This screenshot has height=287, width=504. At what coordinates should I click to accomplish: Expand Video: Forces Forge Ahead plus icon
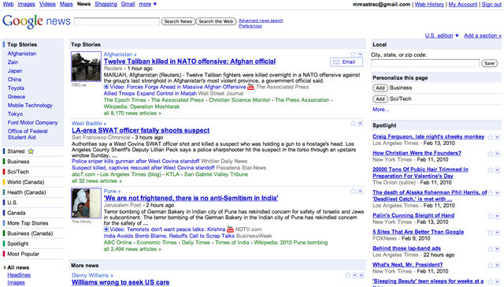click(106, 87)
